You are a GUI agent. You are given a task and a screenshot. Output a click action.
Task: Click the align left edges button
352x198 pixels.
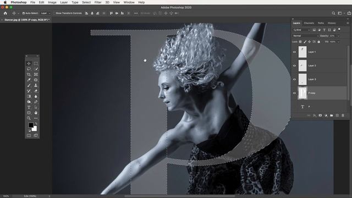tap(86, 13)
